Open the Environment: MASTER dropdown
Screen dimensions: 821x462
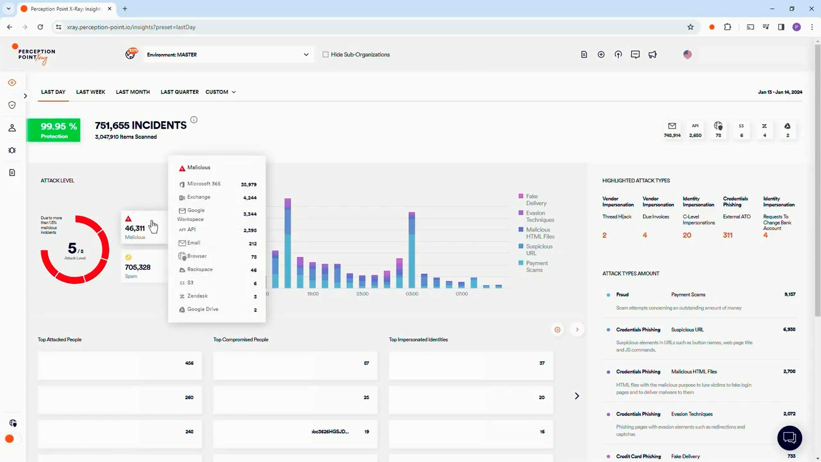pyautogui.click(x=228, y=55)
